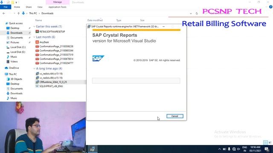Select ConfirmationPage_21100598238 file

tap(56, 46)
